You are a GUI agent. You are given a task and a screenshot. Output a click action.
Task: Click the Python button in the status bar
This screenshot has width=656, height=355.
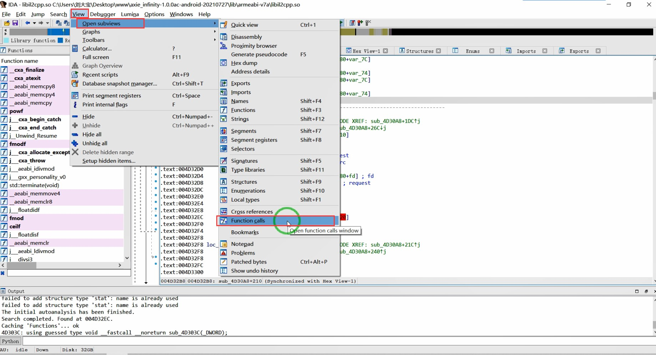(10, 341)
